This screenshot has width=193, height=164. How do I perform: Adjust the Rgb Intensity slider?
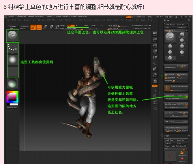coord(72,28)
